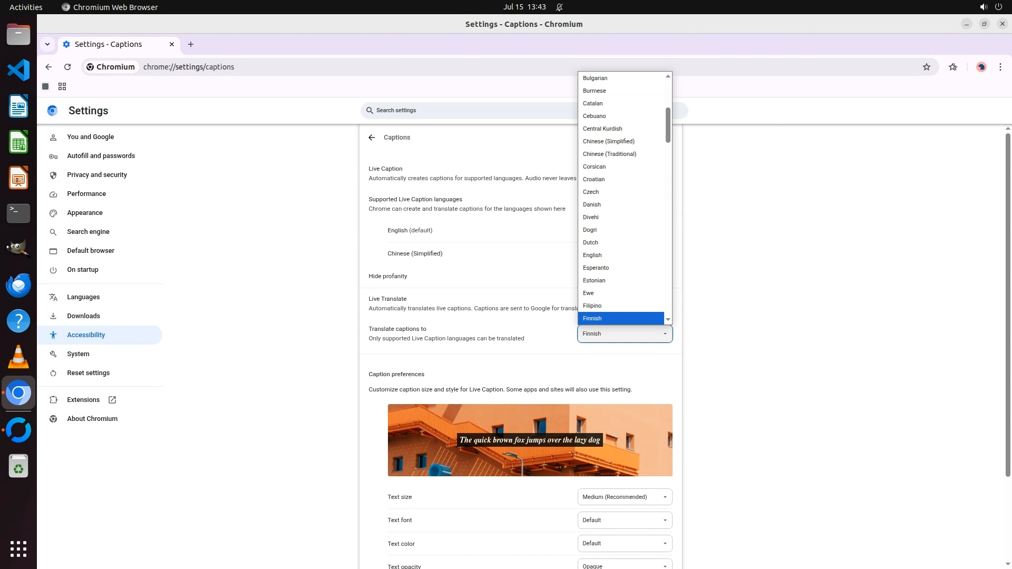Launch Visual Studio Code from the dock

[x=18, y=70]
